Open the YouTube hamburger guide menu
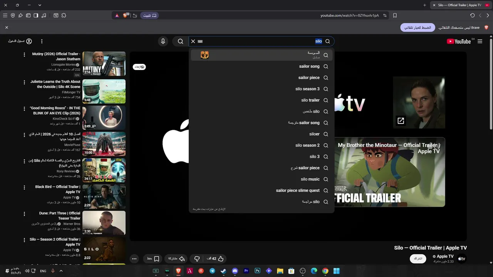Image resolution: width=493 pixels, height=277 pixels. pos(480,41)
